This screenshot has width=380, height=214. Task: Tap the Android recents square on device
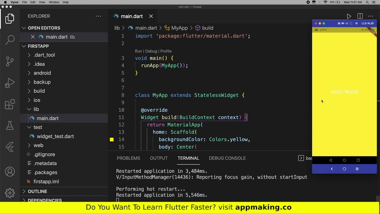(x=358, y=160)
